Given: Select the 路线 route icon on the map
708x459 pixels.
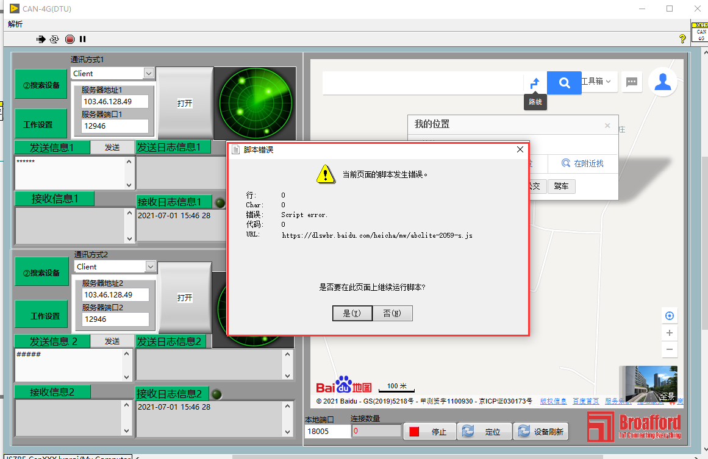Looking at the screenshot, I should pos(535,84).
